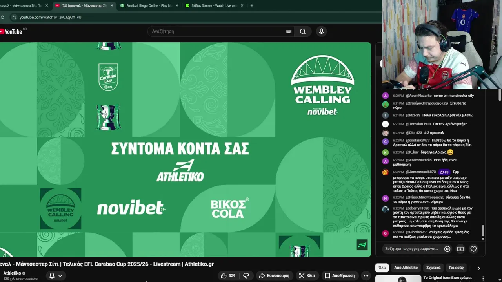Save video with the Αποθήκευση button
Image resolution: width=502 pixels, height=282 pixels.
click(x=340, y=276)
